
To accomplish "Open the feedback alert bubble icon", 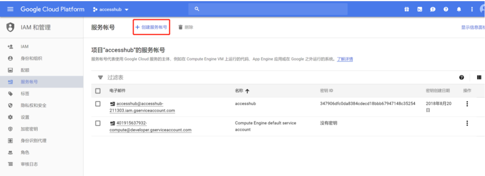I will click(x=433, y=9).
